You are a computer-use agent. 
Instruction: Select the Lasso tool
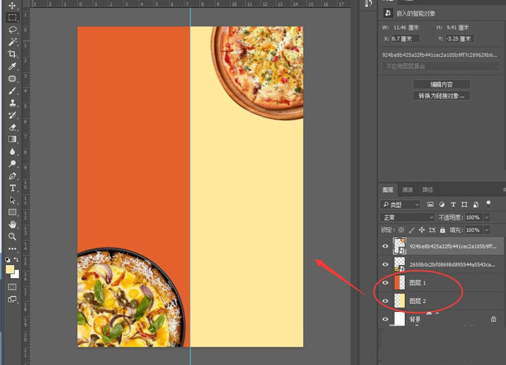(x=12, y=30)
